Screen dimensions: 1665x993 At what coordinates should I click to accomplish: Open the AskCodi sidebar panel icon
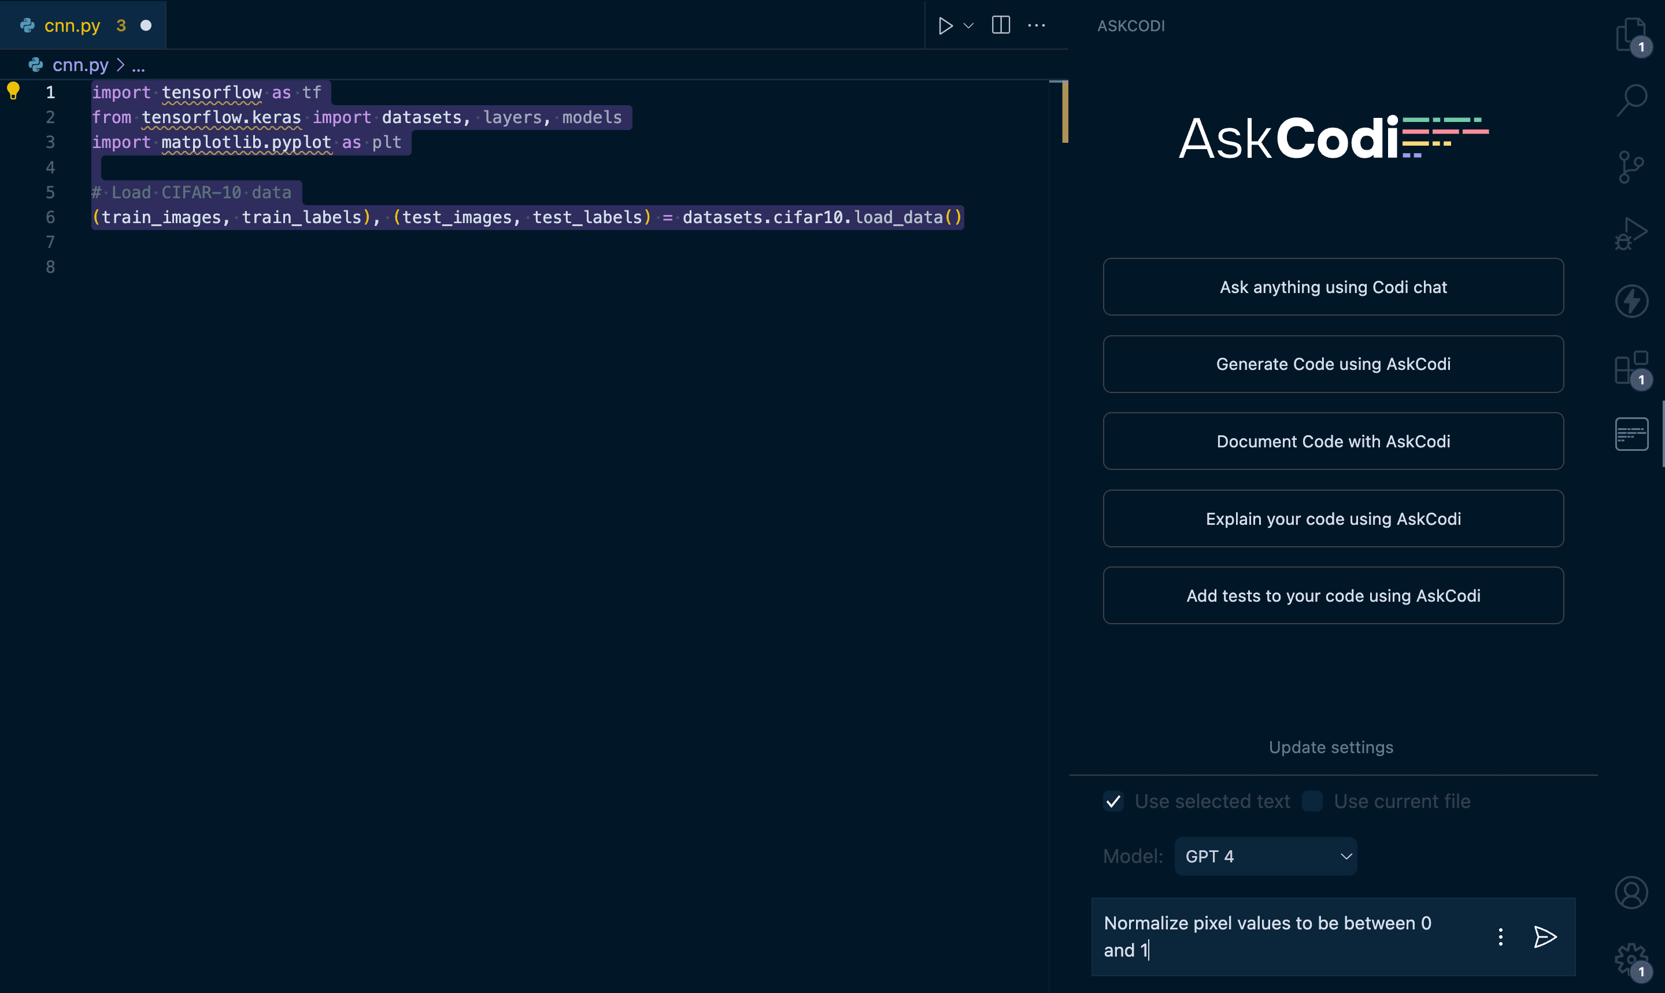[x=1631, y=434]
